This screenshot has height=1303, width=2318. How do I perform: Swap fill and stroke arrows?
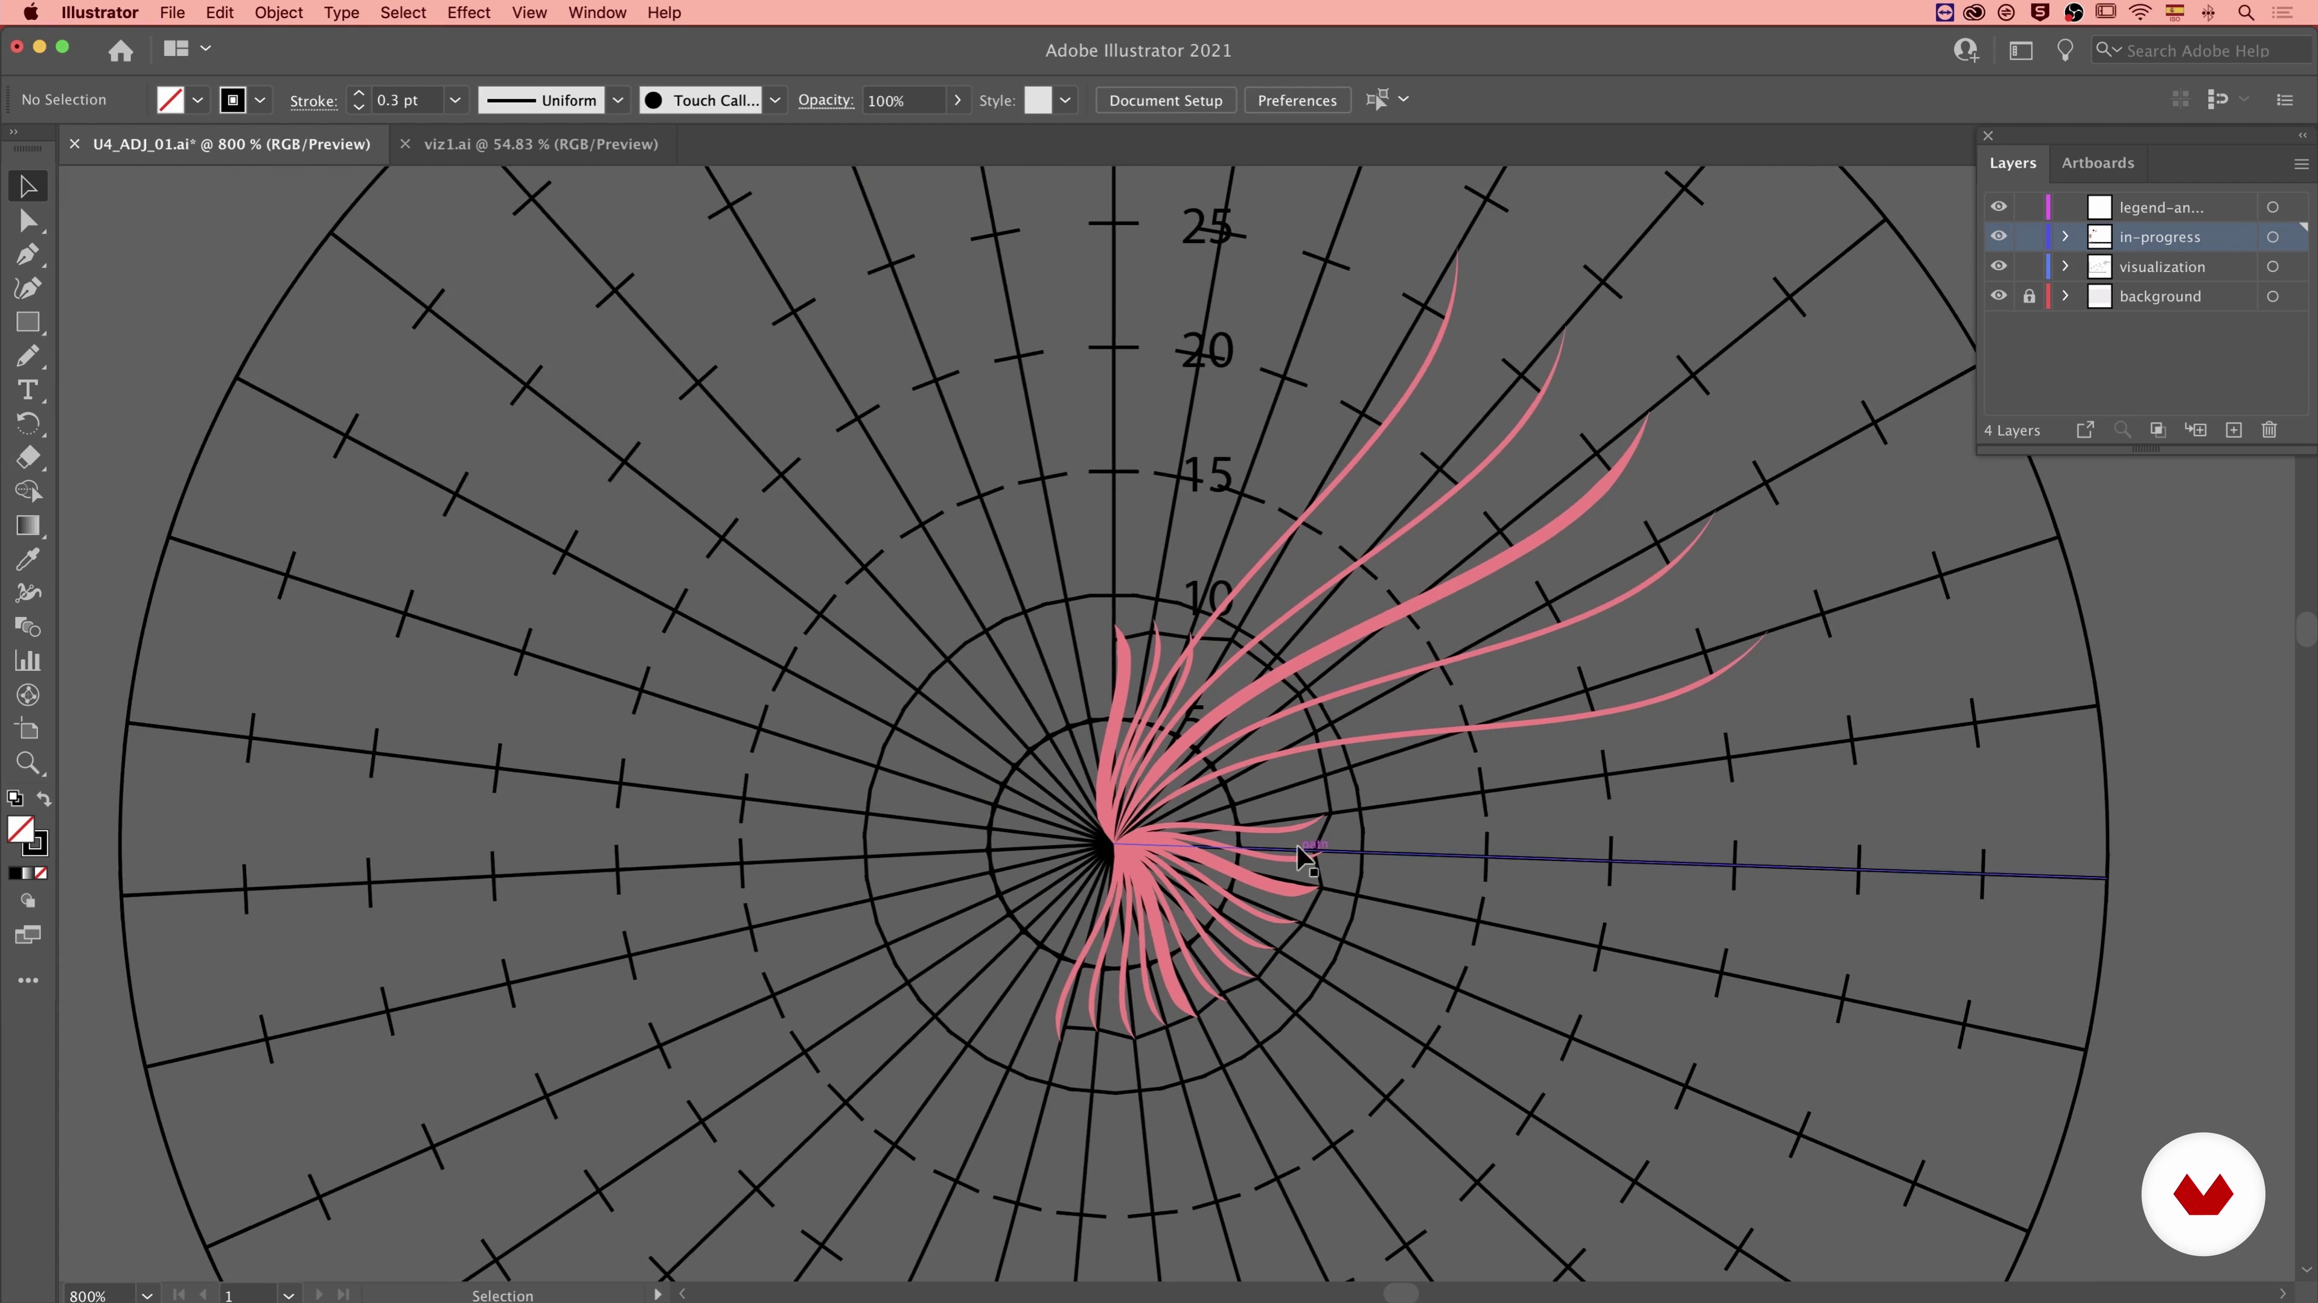tap(43, 799)
